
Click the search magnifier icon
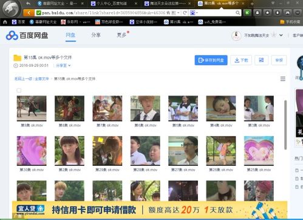click(237, 13)
